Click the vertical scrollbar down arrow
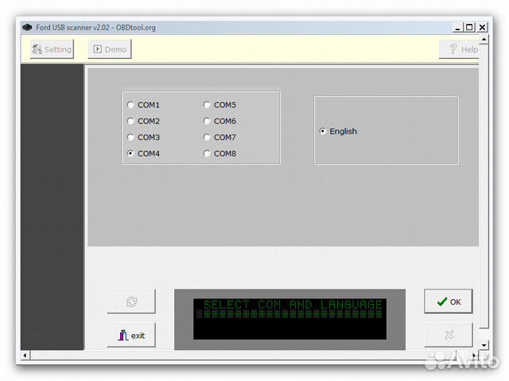 coord(484,345)
